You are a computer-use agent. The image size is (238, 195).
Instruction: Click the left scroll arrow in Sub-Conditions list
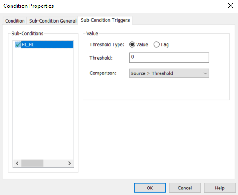tap(17, 163)
